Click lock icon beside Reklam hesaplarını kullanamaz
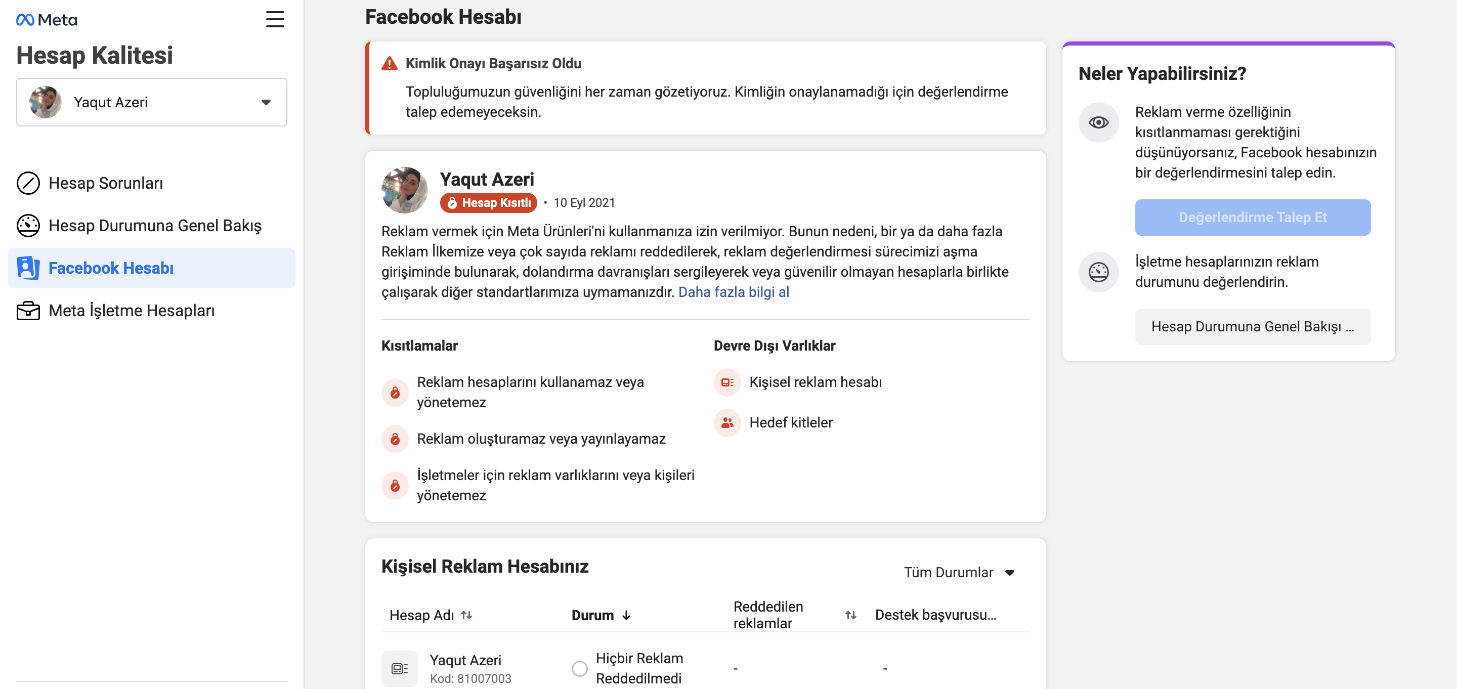 pos(395,393)
